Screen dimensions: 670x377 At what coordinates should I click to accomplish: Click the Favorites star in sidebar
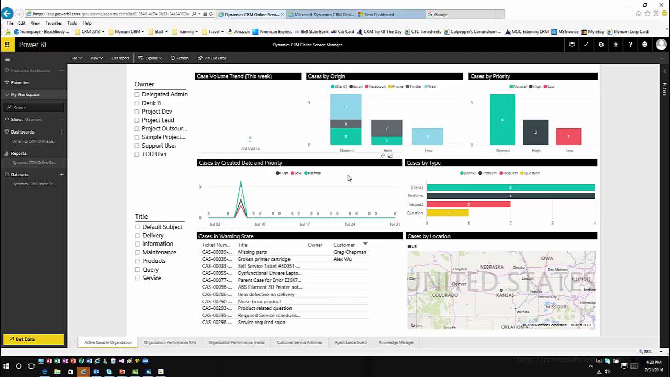point(7,83)
